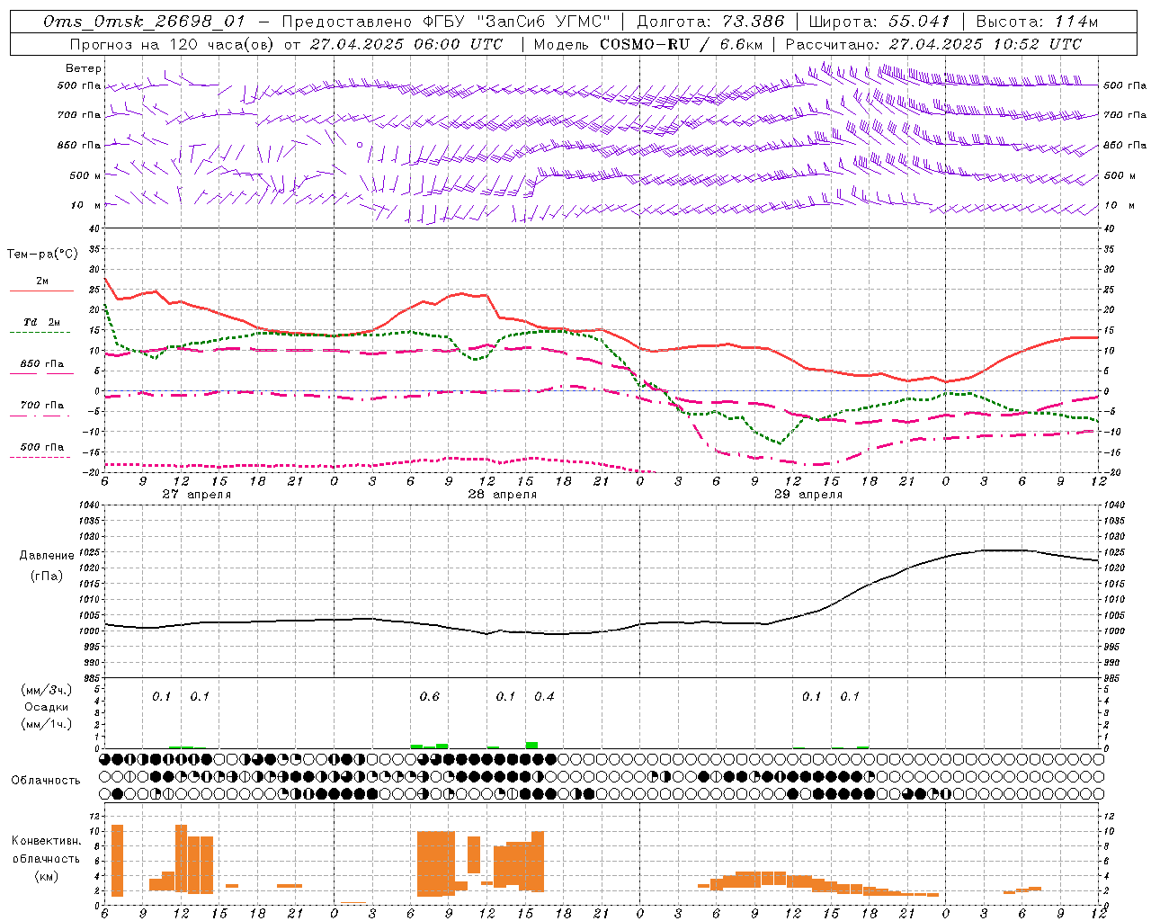
Task: Click the "Осадки" precipitation label
Action: [47, 707]
